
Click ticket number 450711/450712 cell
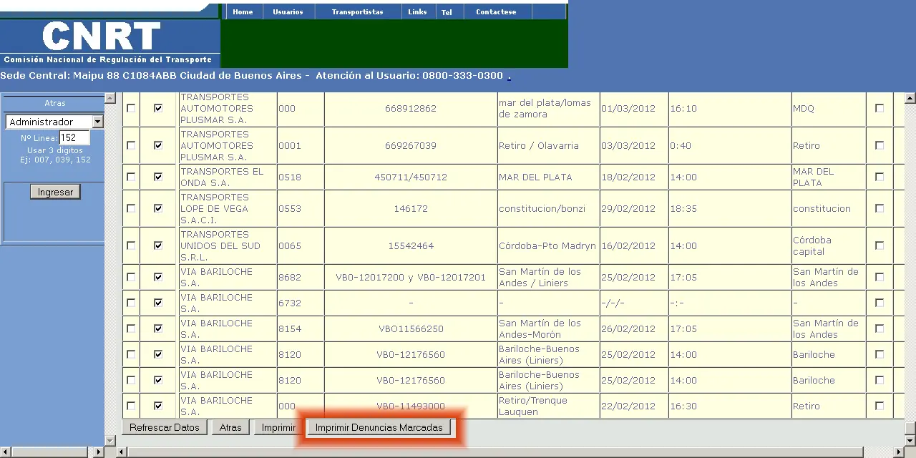click(x=411, y=177)
